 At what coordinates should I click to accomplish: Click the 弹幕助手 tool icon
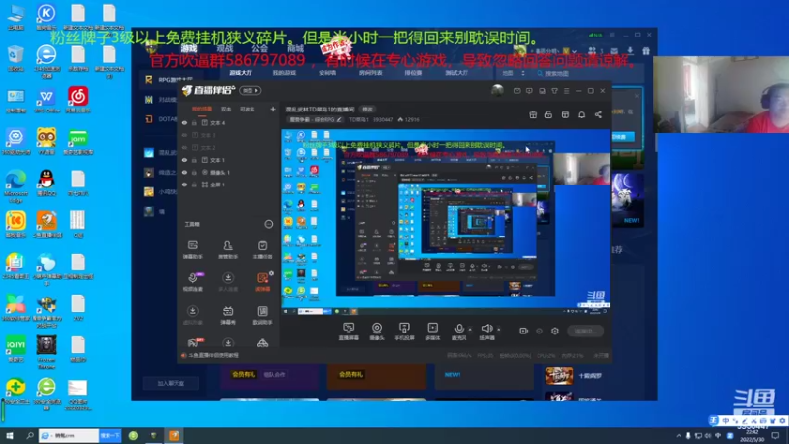[x=192, y=245]
